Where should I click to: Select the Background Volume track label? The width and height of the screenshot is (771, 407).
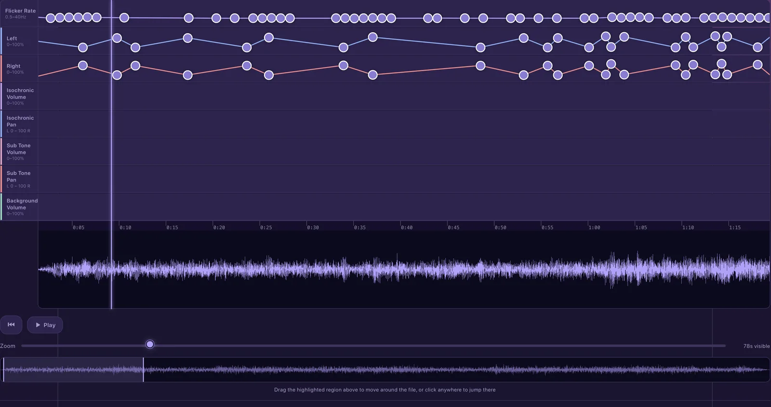[22, 204]
